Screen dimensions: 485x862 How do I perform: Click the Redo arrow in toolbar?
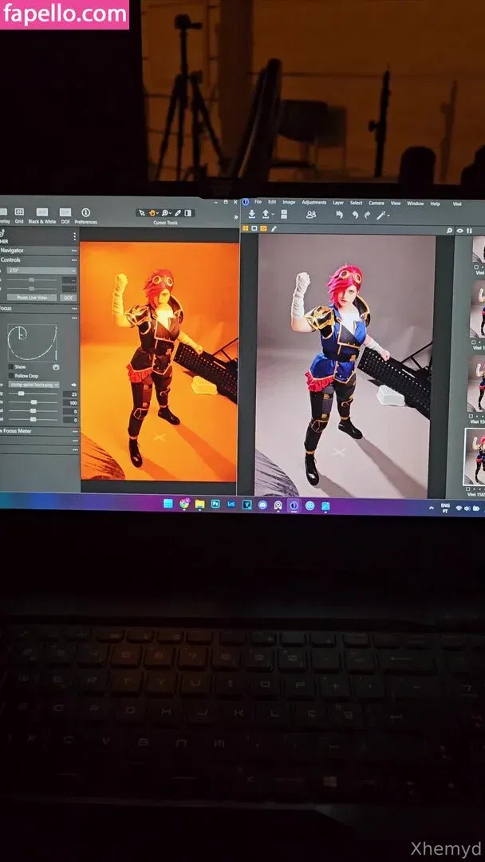pos(367,215)
